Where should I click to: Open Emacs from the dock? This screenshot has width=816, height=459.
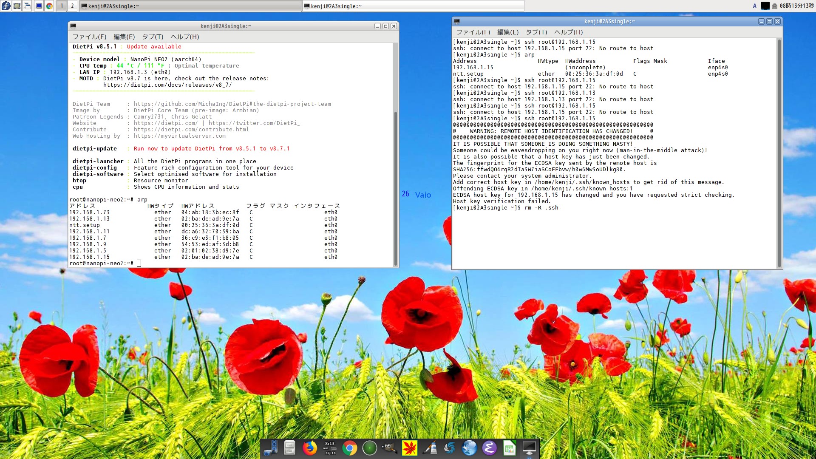click(489, 448)
